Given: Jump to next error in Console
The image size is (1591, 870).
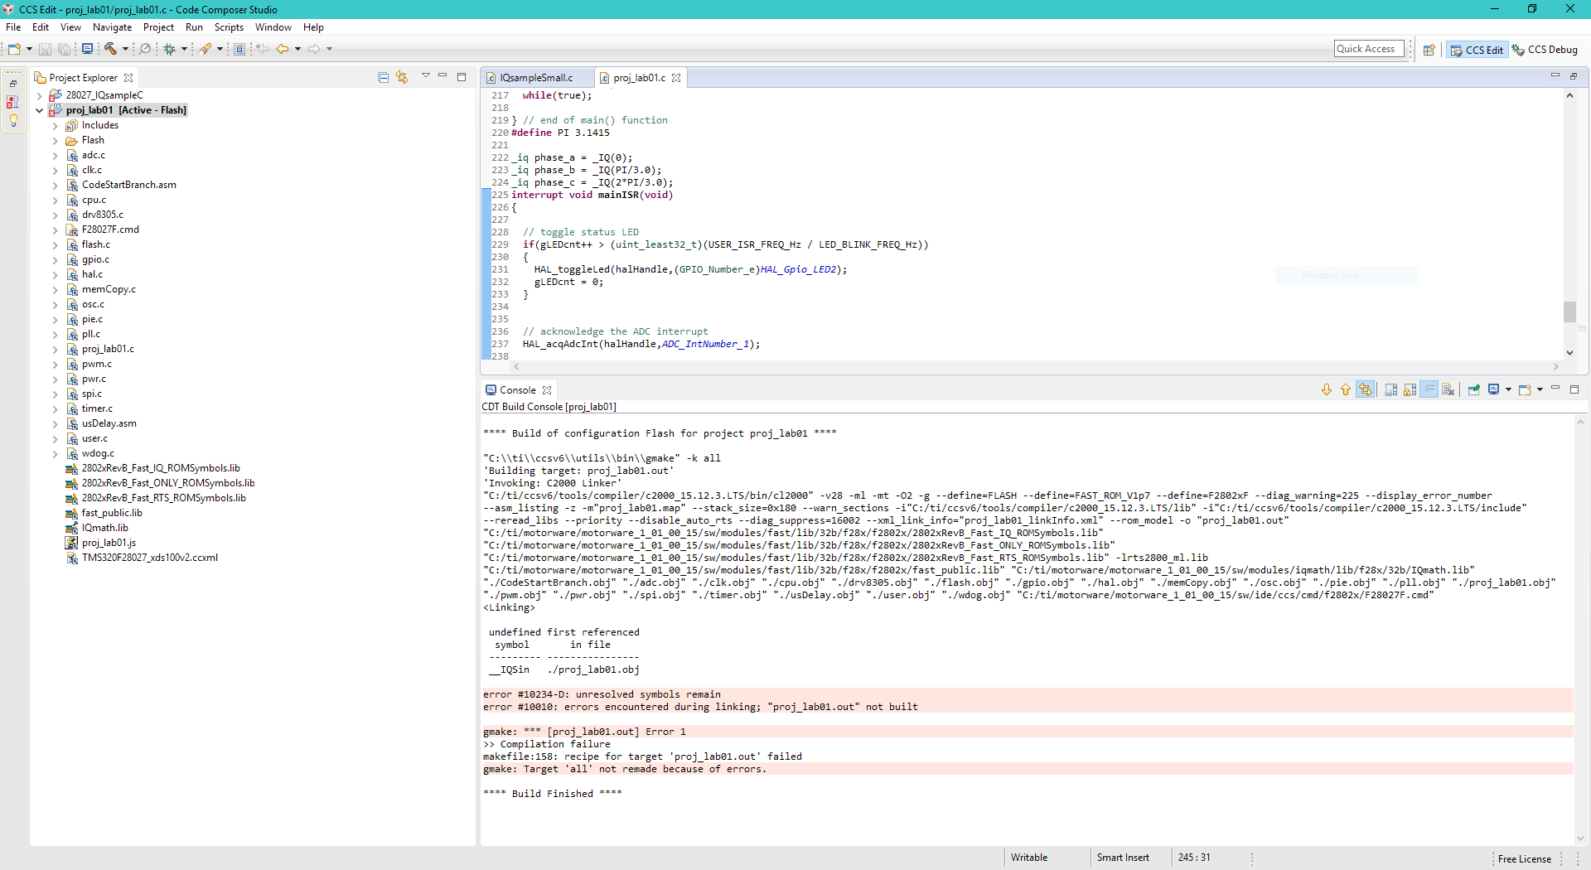Looking at the screenshot, I should (x=1326, y=389).
